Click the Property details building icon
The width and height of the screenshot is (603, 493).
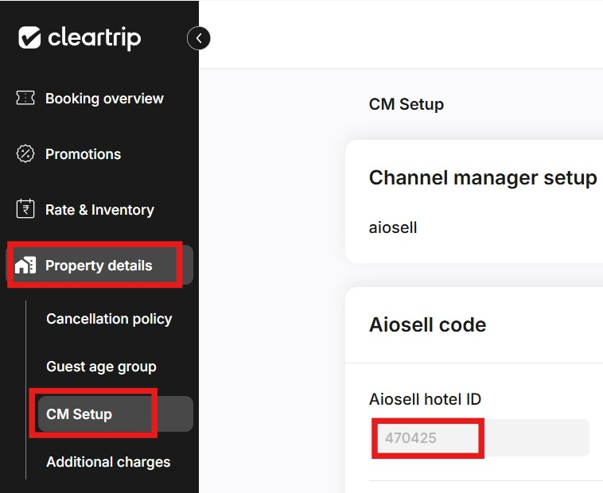tap(25, 266)
